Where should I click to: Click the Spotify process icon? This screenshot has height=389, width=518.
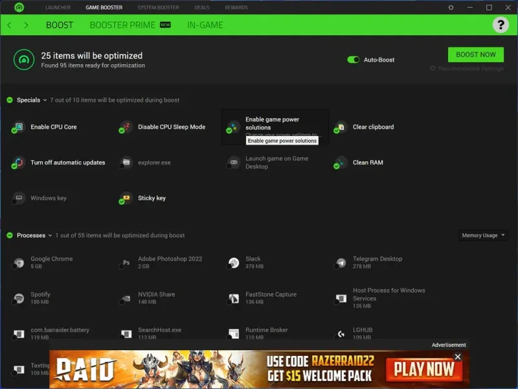18,298
